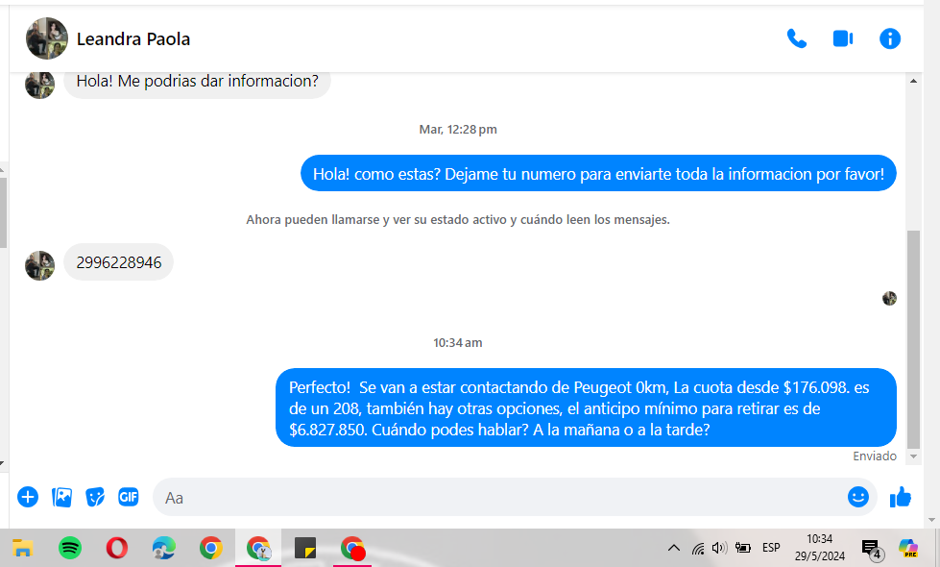Open conversation information panel
This screenshot has width=940, height=567.
point(890,38)
